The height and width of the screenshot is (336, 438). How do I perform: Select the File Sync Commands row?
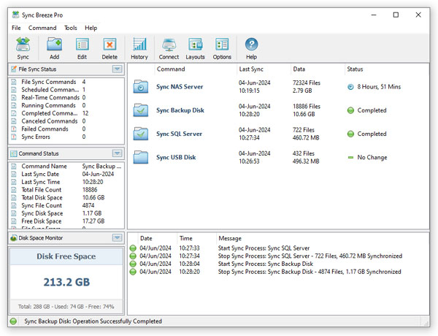click(66, 82)
